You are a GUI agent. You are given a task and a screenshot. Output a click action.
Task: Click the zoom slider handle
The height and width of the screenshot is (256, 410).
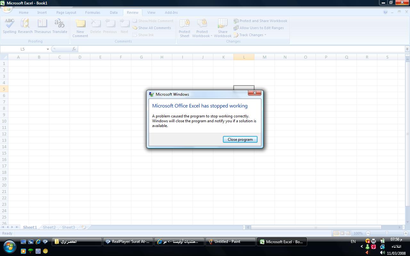coord(387,233)
